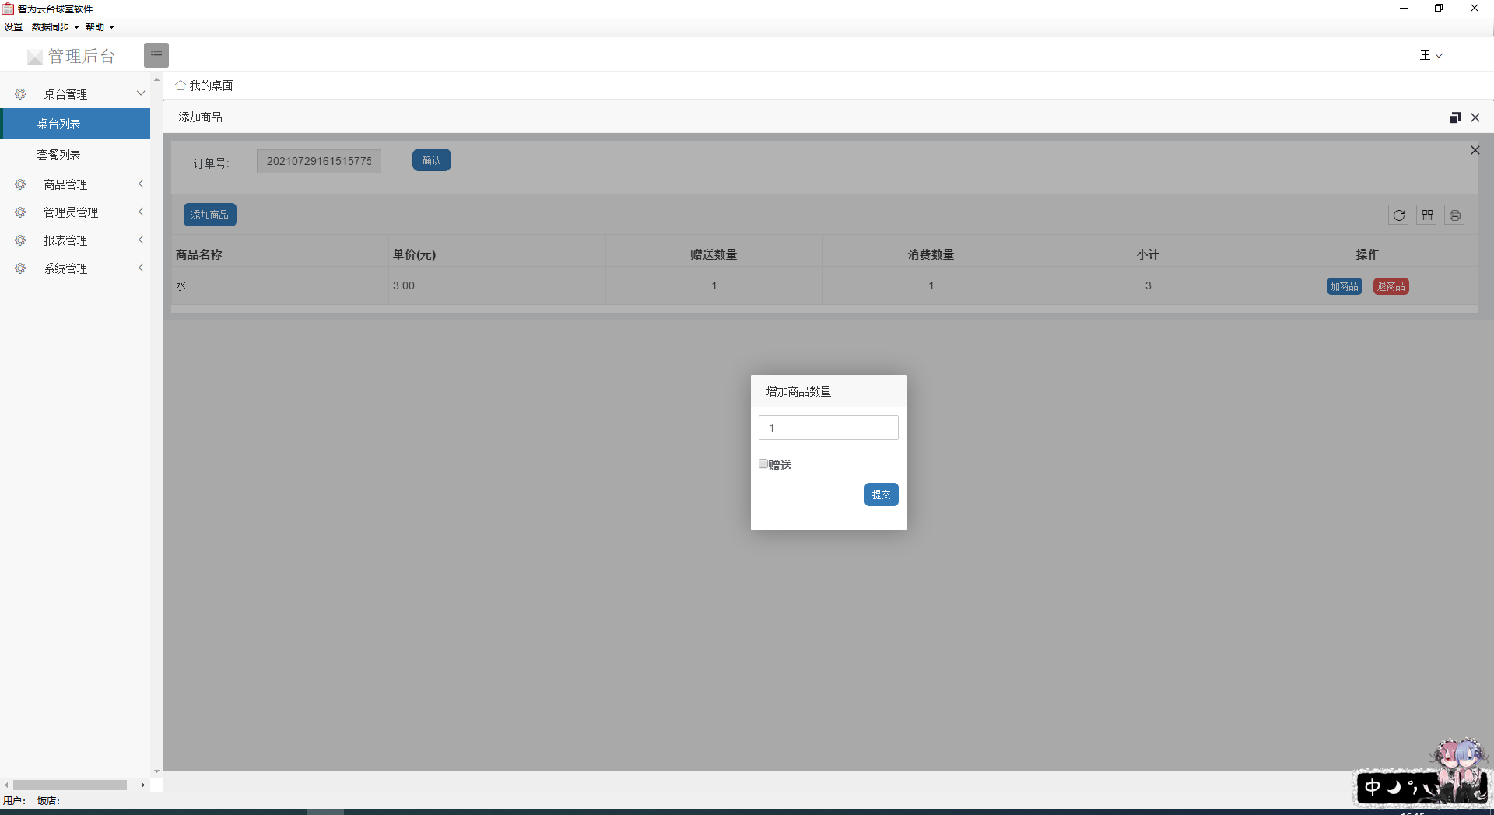
Task: Click the 提交 button in dialog
Action: pos(881,495)
